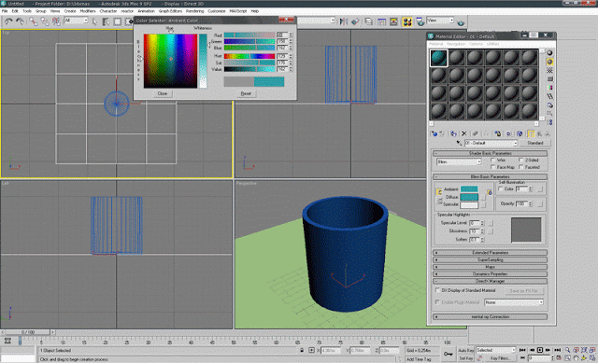Select the Unlink Selection tool
Image resolution: width=598 pixels, height=363 pixels.
(x=45, y=21)
